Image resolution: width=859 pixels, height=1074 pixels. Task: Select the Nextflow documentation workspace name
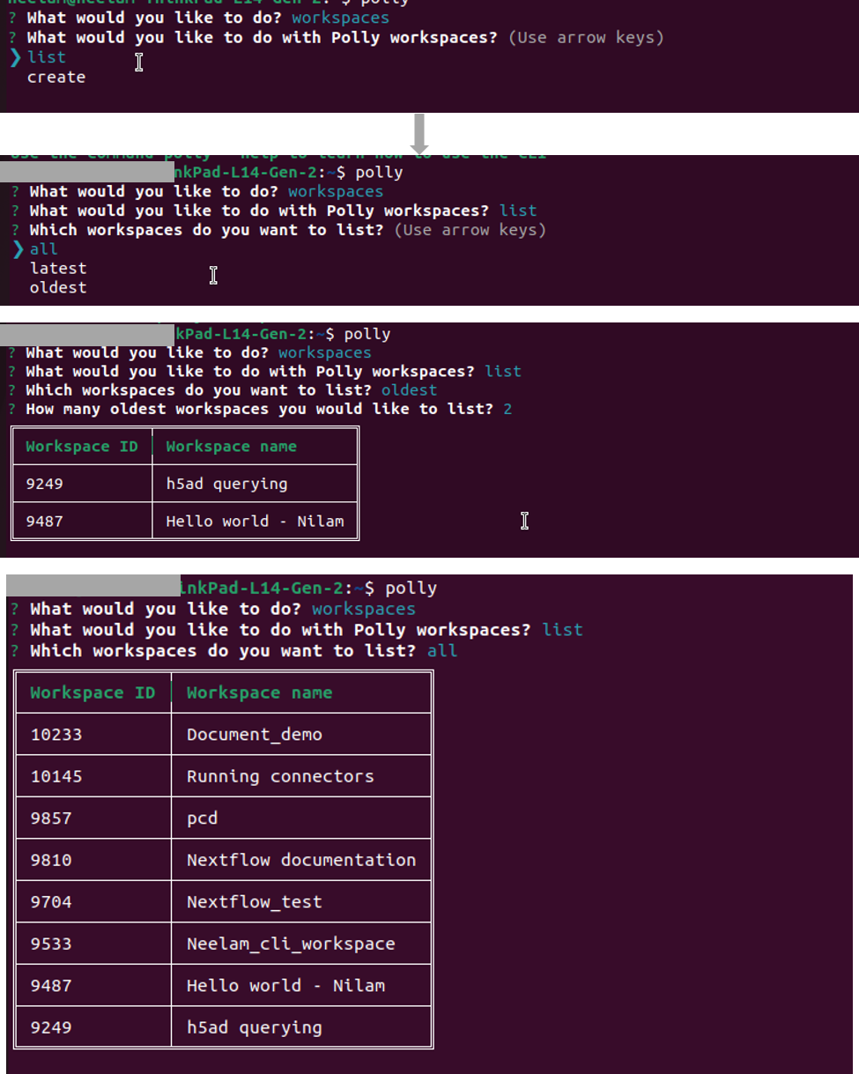[x=301, y=860]
